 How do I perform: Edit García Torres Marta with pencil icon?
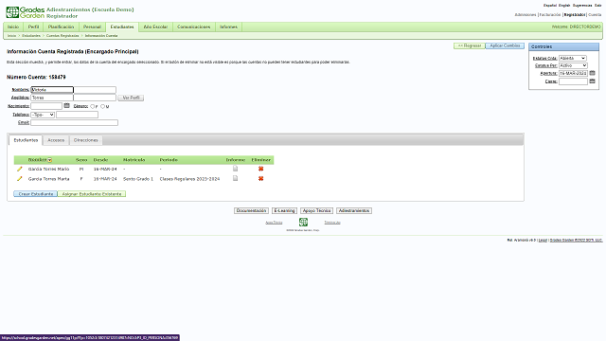(x=19, y=179)
